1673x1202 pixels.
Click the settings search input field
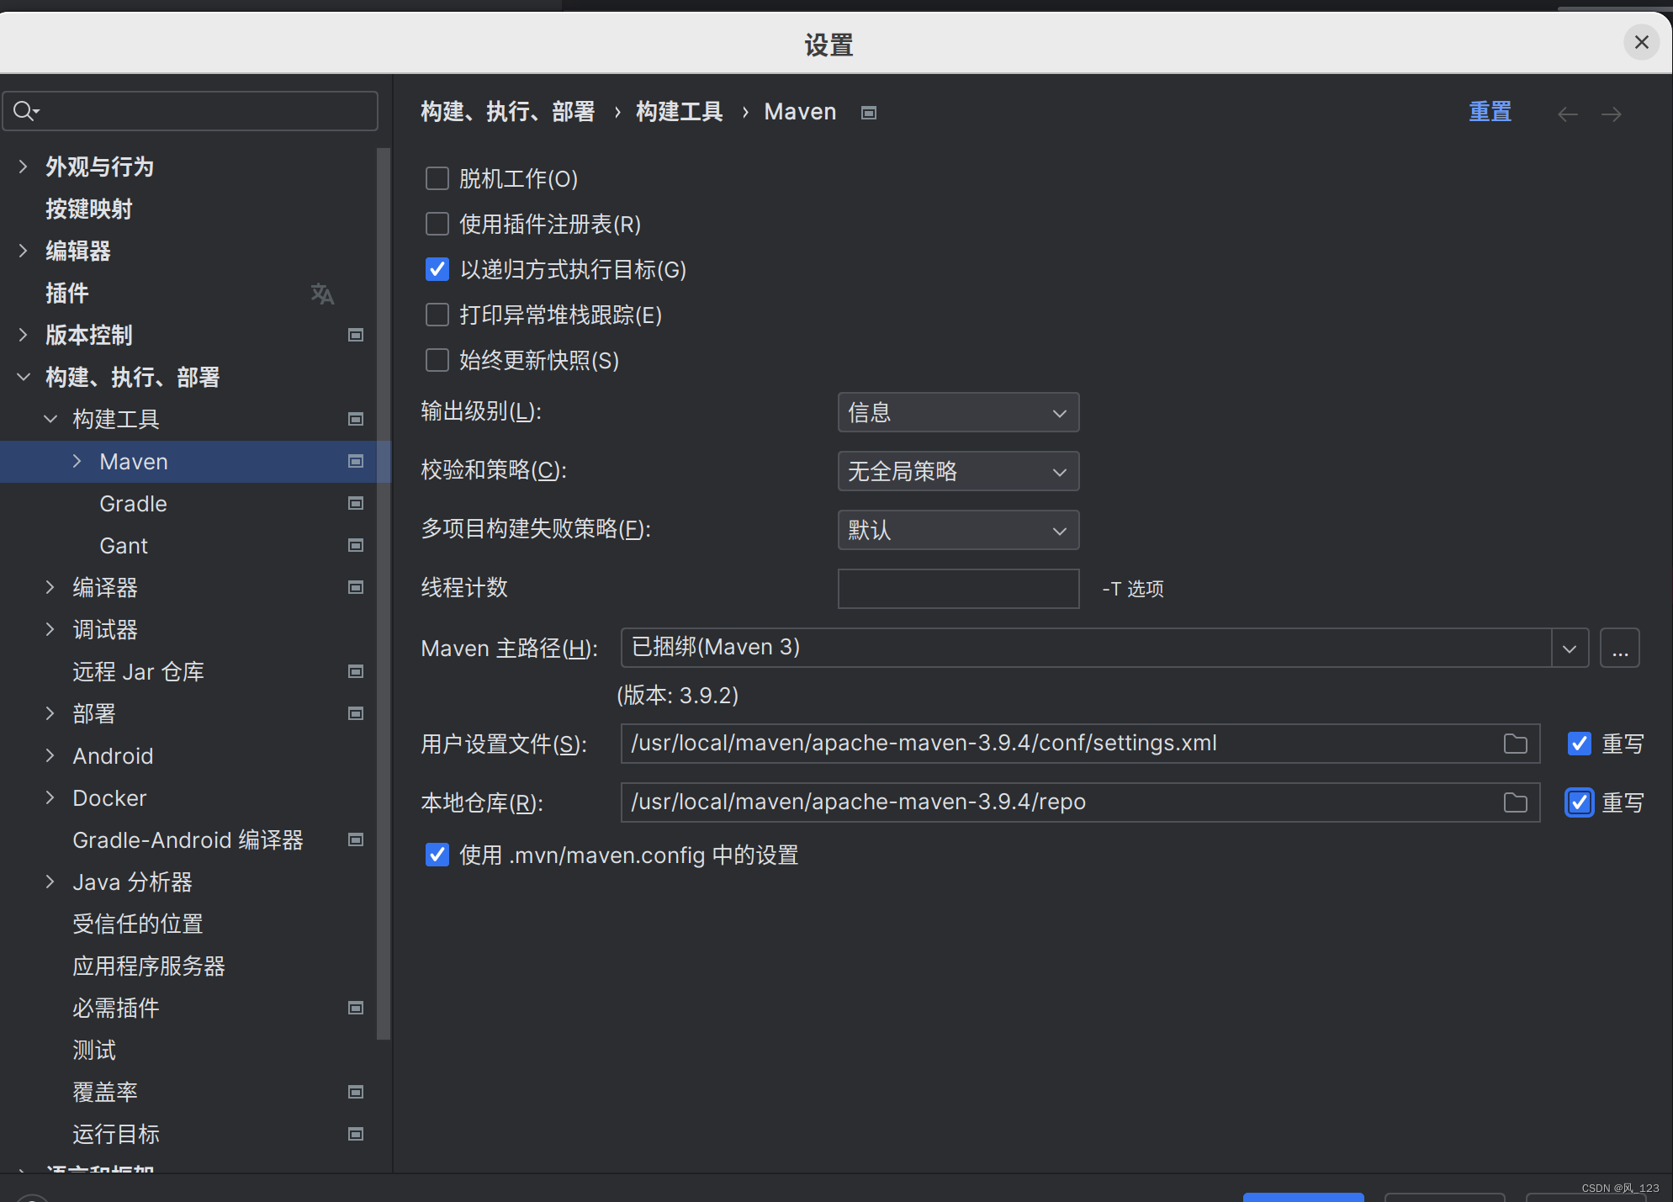click(x=190, y=111)
